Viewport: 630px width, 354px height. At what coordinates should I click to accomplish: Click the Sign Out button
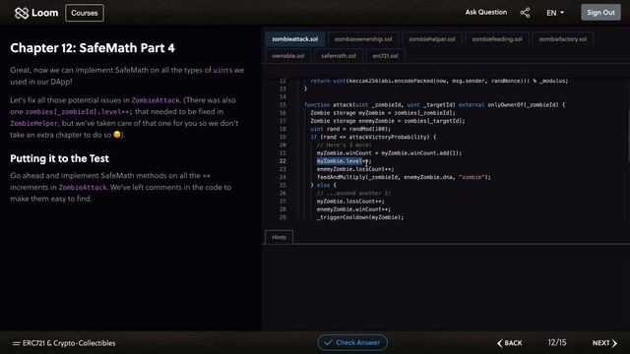coord(600,13)
